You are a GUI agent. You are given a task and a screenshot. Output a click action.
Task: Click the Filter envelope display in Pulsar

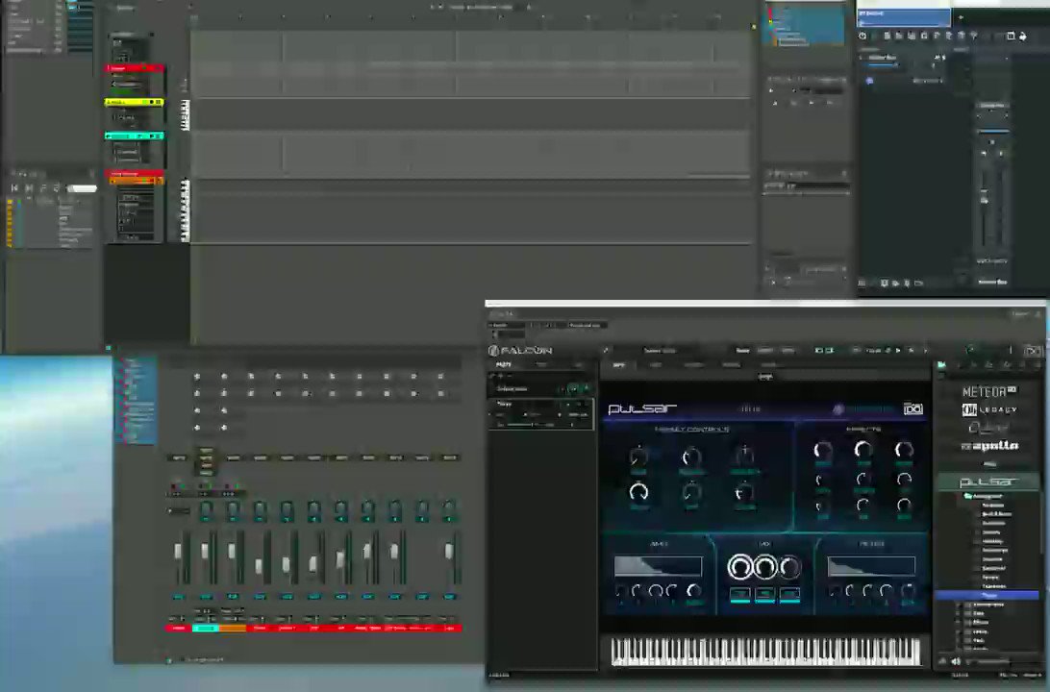pyautogui.click(x=871, y=566)
